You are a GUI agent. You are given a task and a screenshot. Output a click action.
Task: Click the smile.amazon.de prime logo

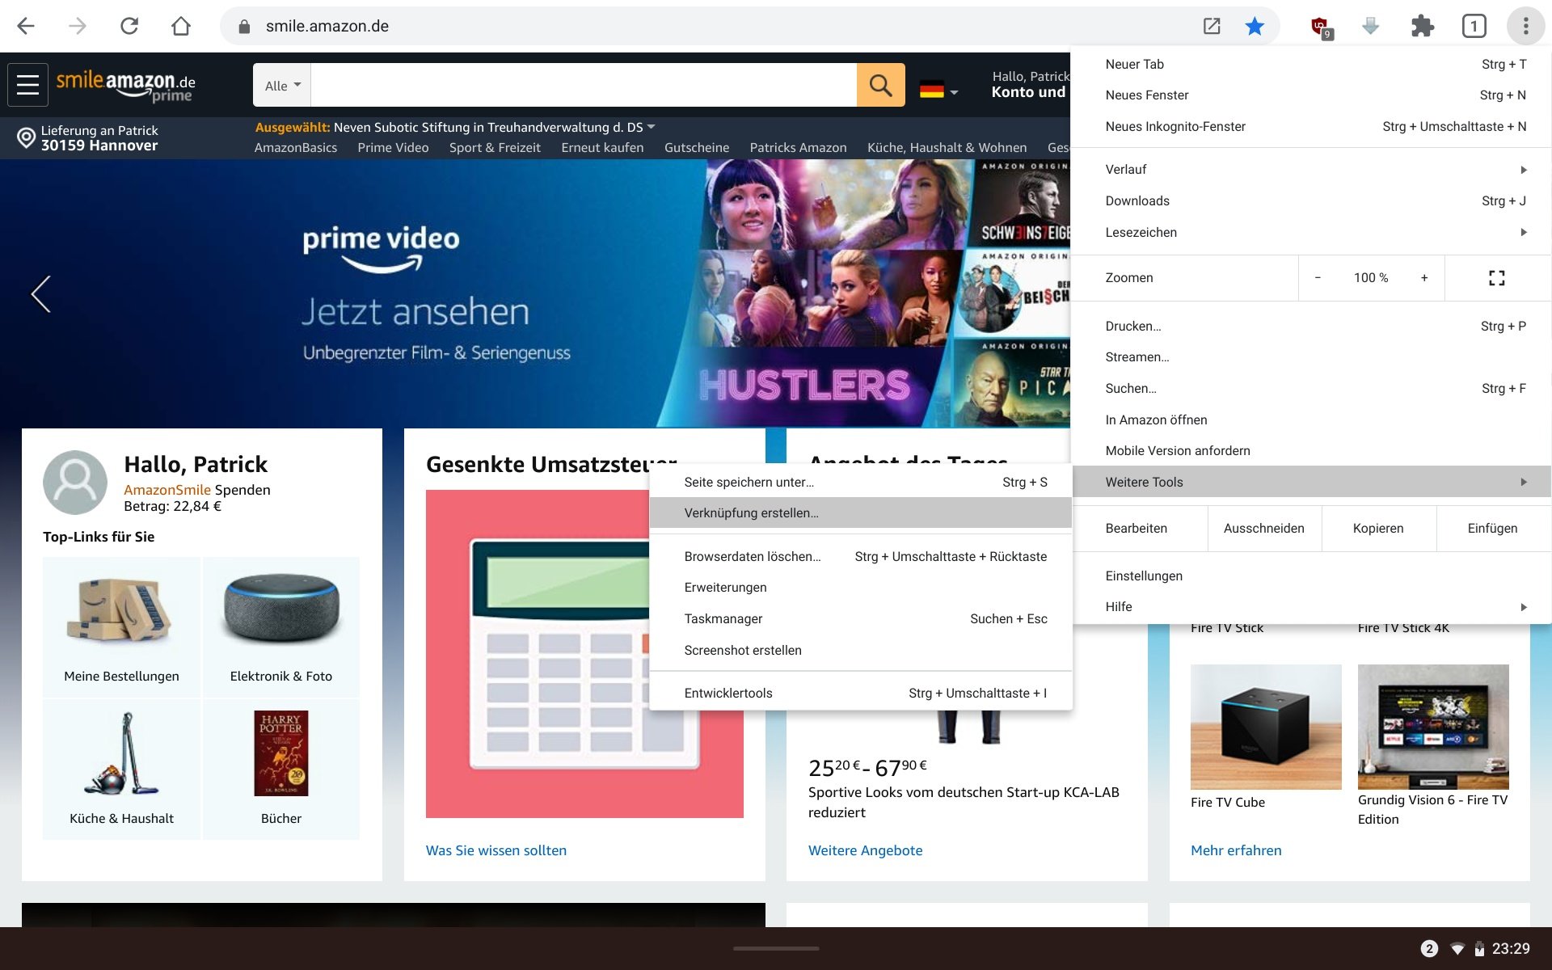point(126,86)
